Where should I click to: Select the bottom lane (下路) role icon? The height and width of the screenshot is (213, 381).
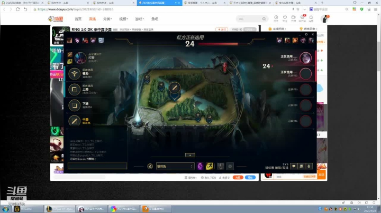coord(75,105)
